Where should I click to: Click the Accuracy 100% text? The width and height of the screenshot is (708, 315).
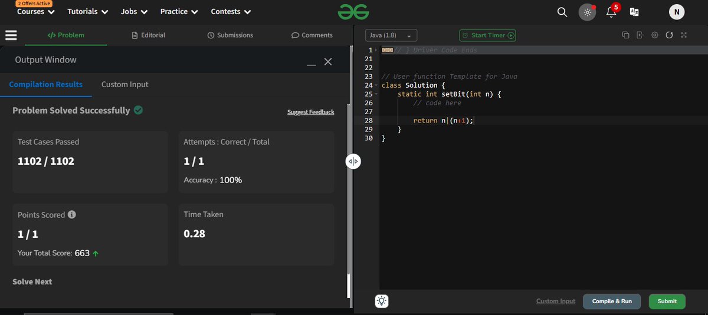click(213, 180)
